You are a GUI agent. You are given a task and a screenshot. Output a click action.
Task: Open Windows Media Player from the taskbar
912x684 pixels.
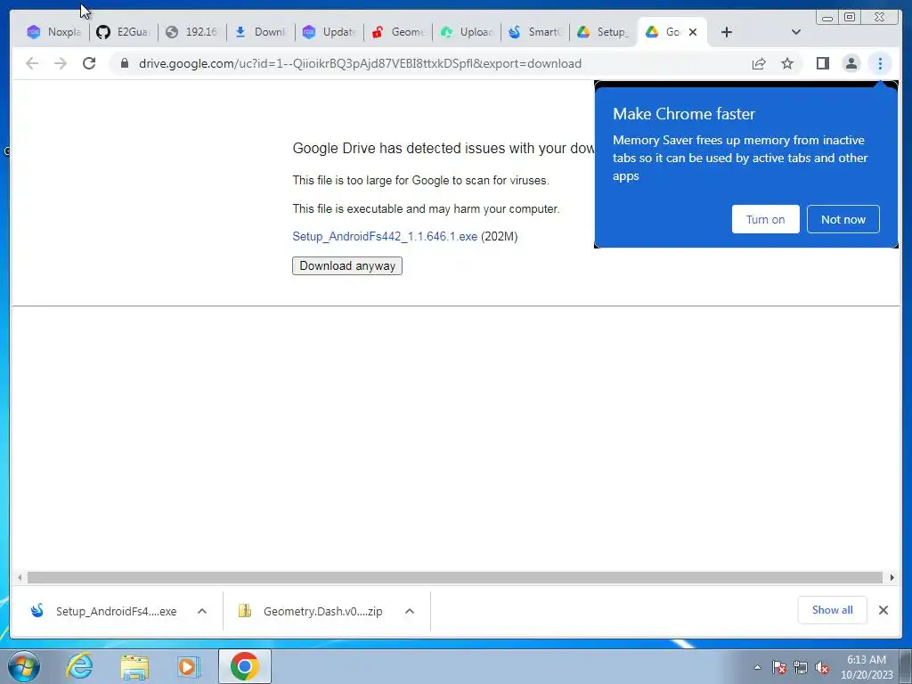pyautogui.click(x=188, y=666)
